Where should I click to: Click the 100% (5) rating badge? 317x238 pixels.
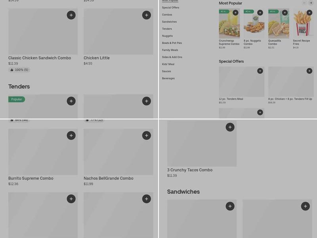[x=19, y=70]
